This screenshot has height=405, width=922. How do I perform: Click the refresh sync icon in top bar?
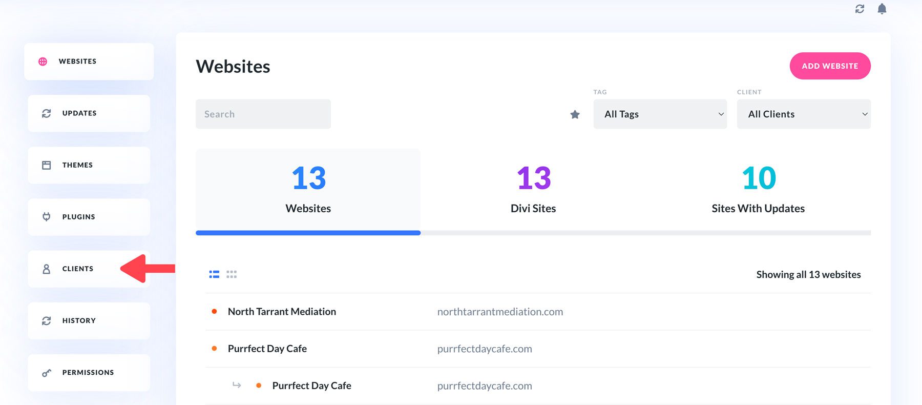(860, 9)
